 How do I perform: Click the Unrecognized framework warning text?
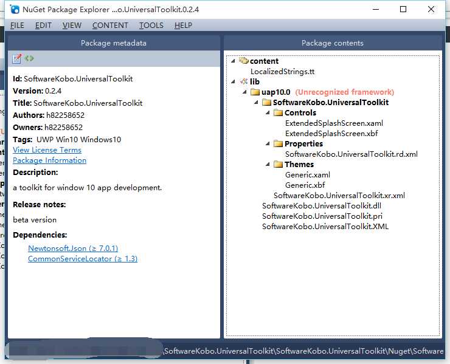pos(345,92)
